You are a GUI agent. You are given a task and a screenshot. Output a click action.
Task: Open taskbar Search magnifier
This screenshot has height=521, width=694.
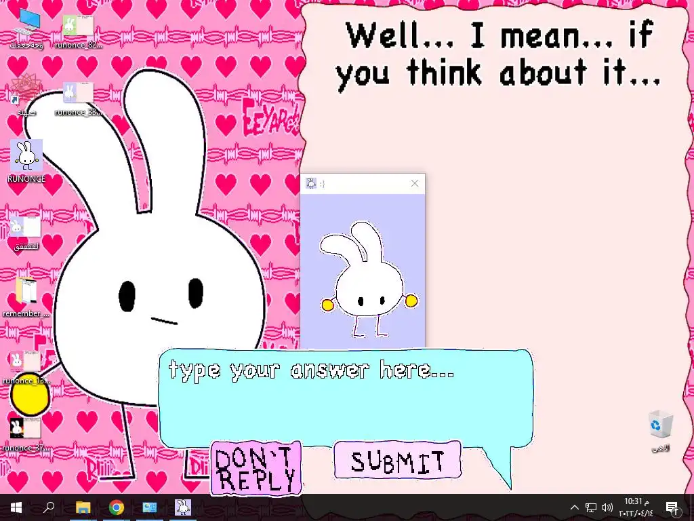(x=49, y=507)
